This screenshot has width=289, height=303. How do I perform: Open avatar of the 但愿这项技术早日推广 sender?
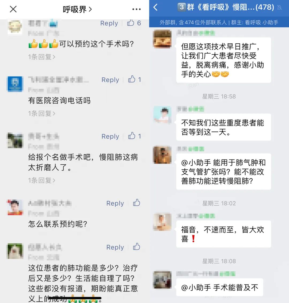click(x=162, y=39)
